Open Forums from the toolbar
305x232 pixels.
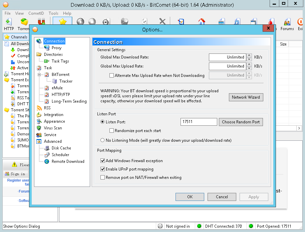click(287, 24)
